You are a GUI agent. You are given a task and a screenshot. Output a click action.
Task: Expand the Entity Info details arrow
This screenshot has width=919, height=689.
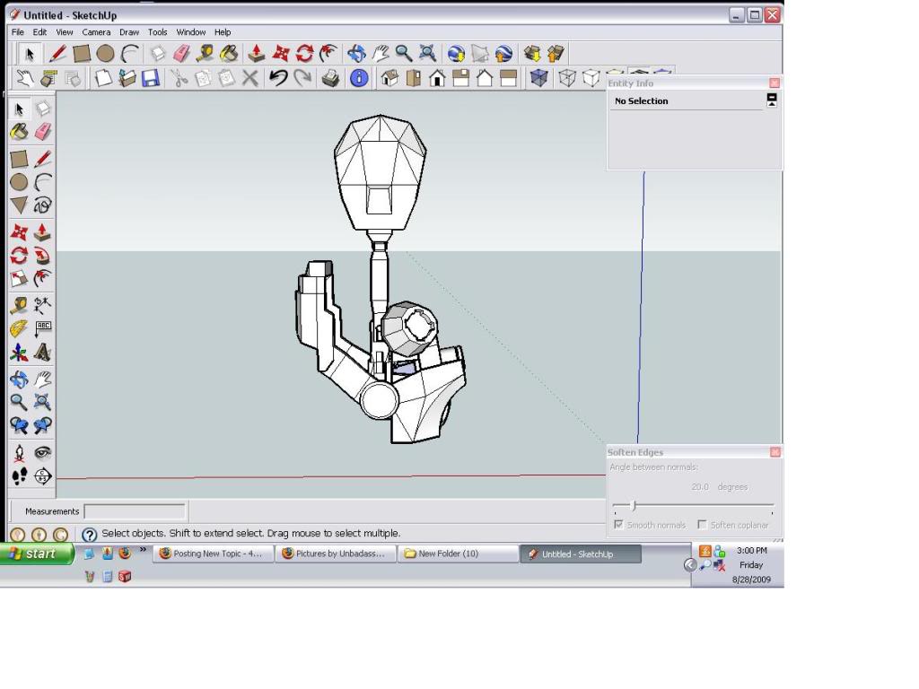tap(772, 100)
